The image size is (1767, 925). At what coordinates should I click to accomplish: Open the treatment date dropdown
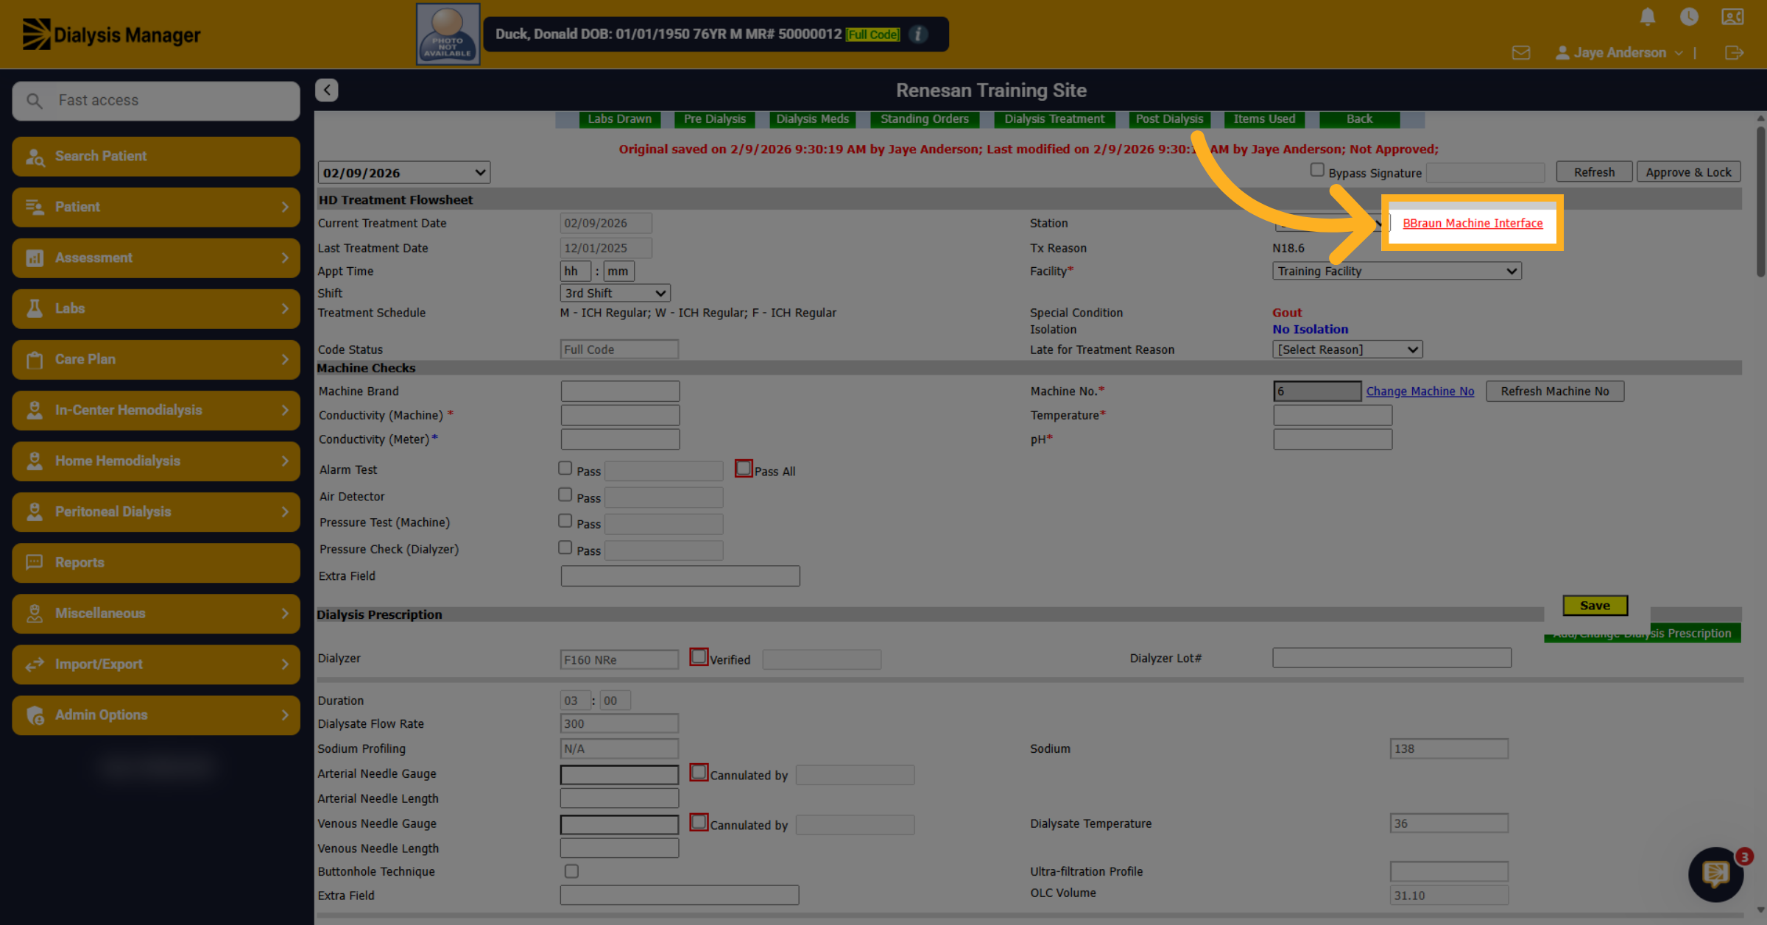pyautogui.click(x=404, y=173)
